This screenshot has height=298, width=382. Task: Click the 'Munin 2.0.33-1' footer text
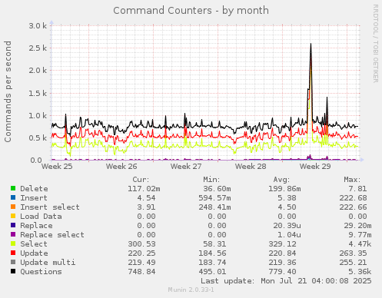pos(191,290)
